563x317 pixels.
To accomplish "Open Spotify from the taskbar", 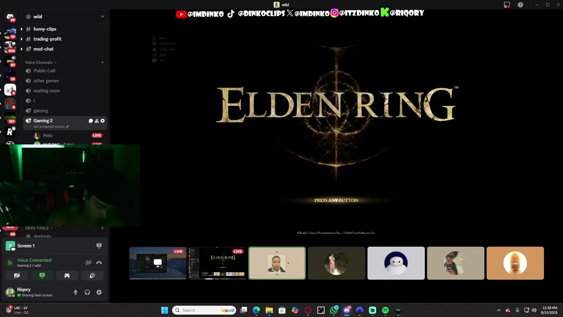I will 385,310.
